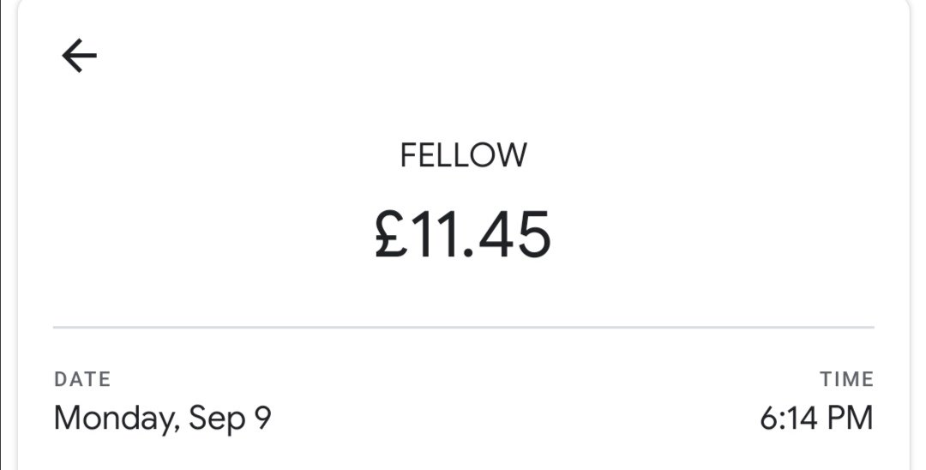Viewport: 926px width, 470px height.
Task: Click the FELLOW merchant name
Action: [x=463, y=155]
